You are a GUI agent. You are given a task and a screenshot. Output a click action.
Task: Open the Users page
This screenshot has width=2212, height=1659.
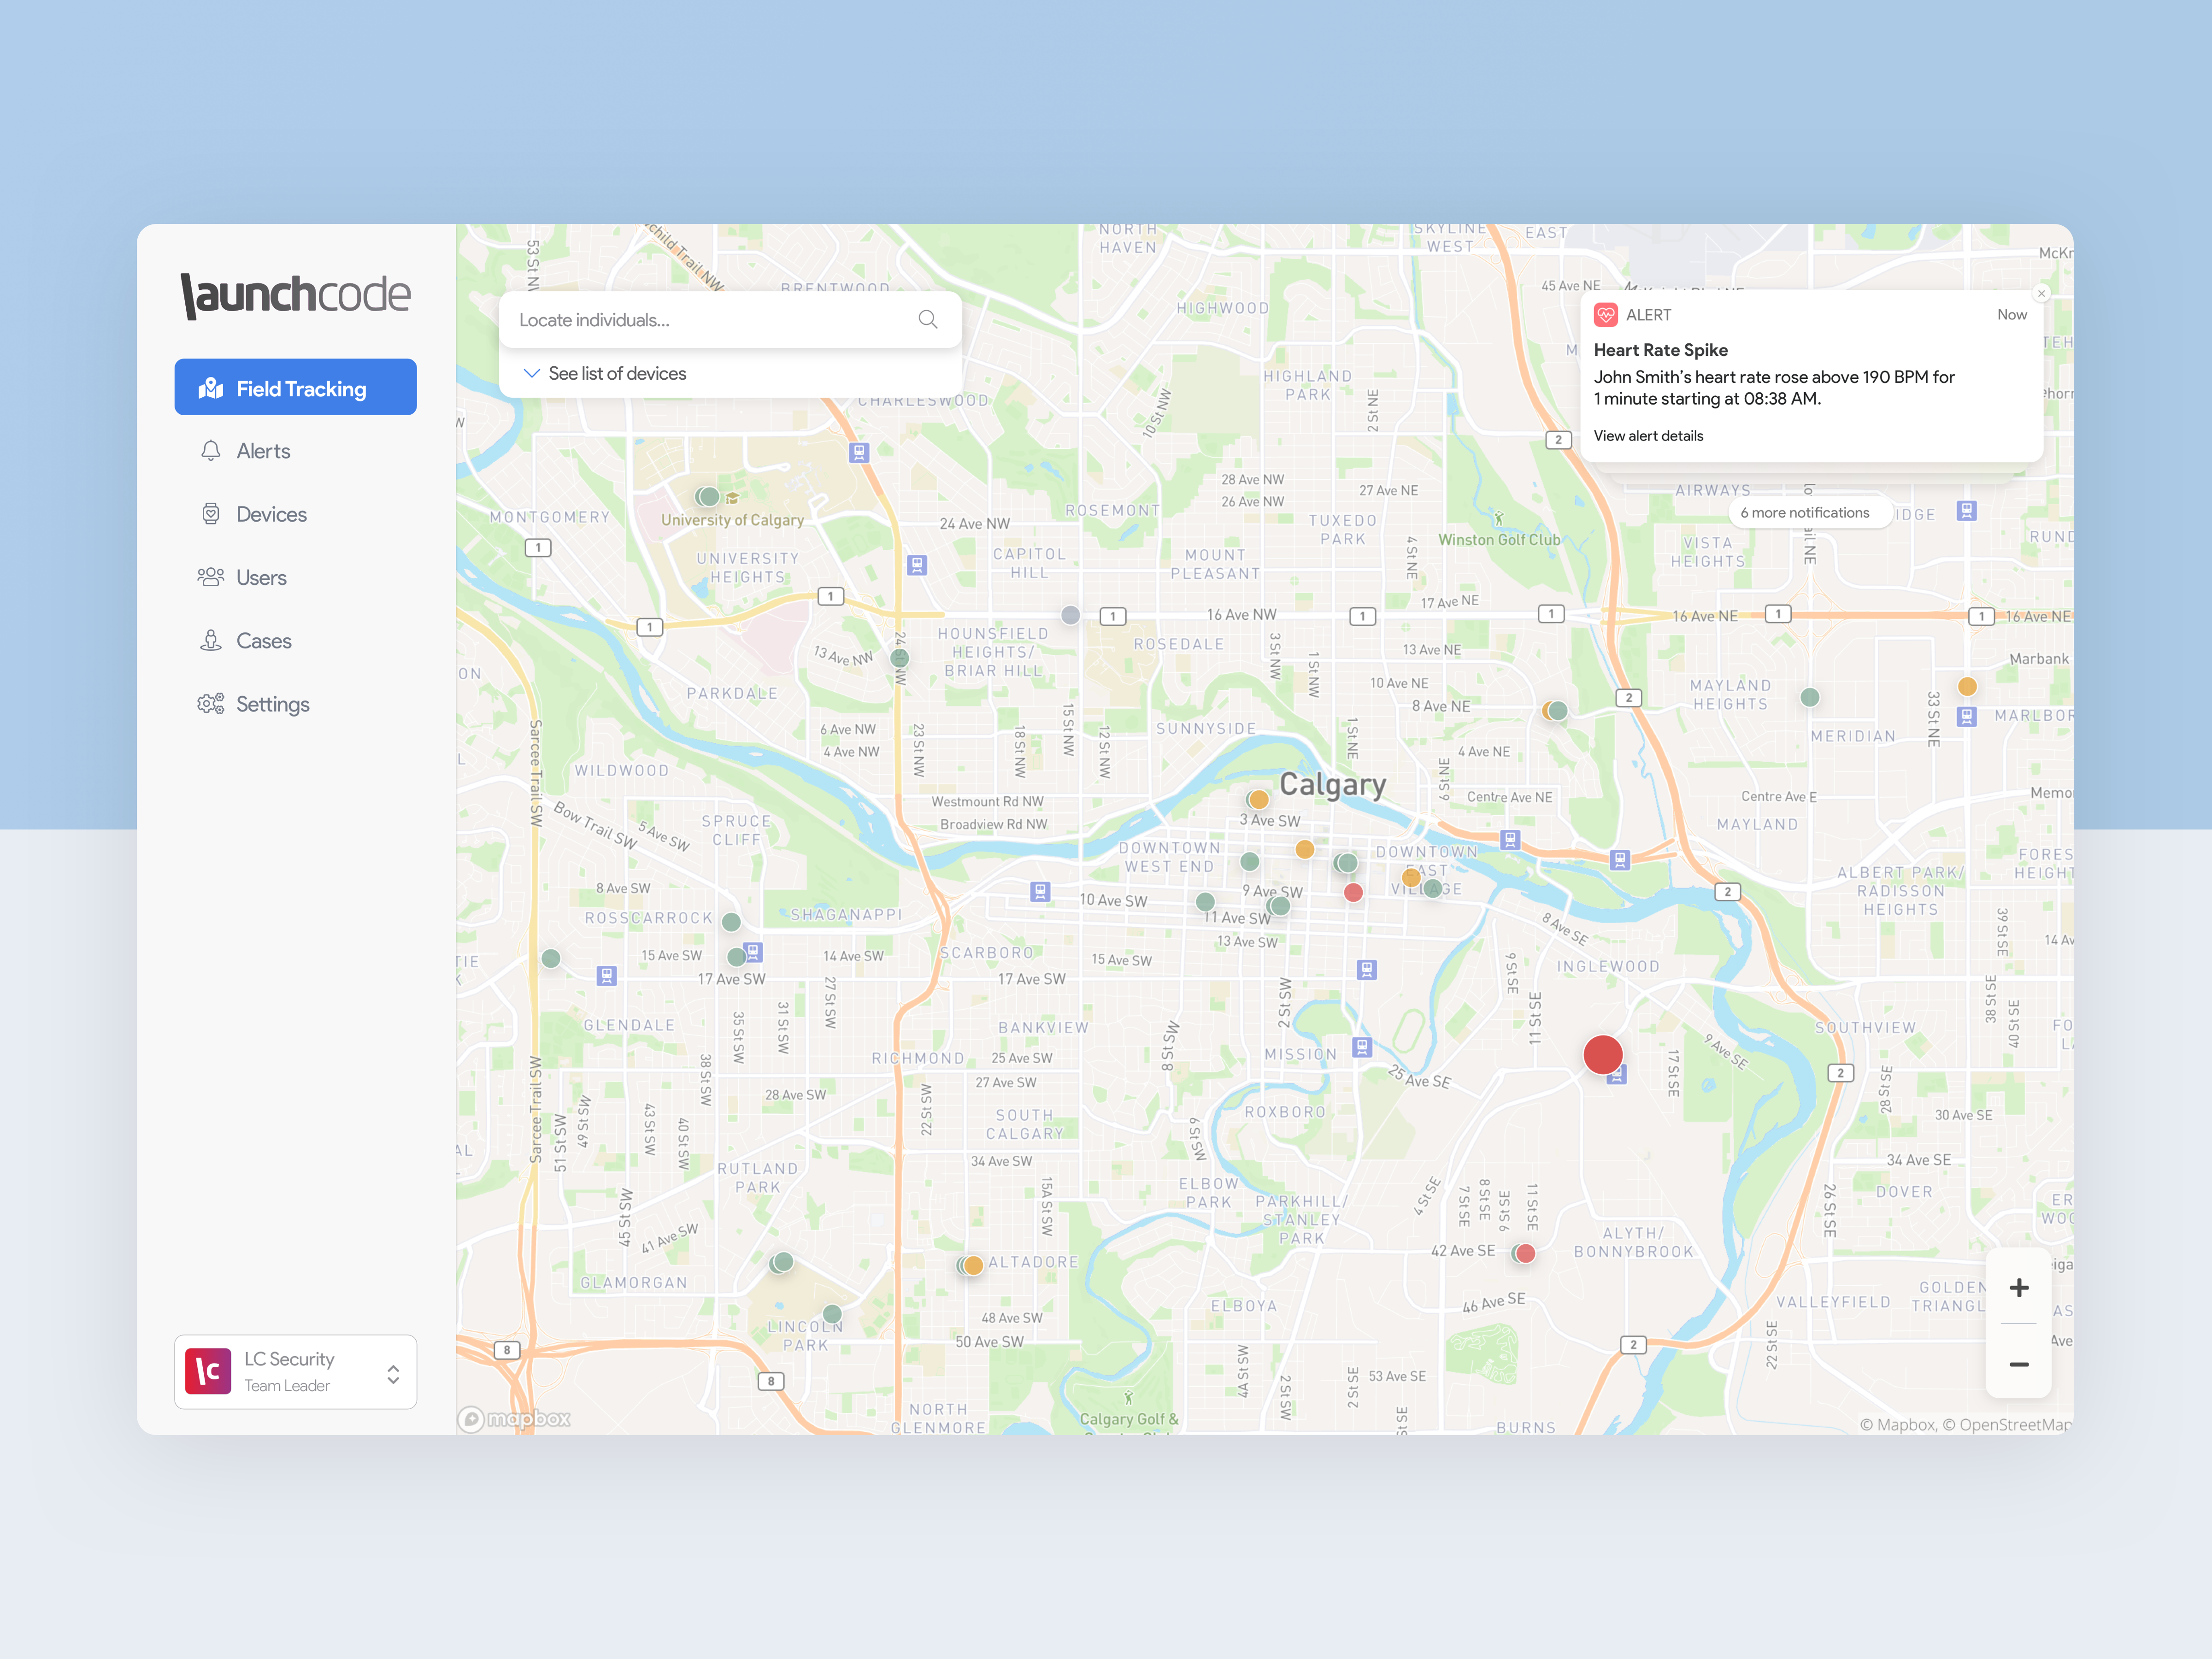(x=261, y=577)
